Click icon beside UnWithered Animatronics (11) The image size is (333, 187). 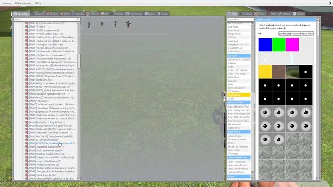pyautogui.click(x=27, y=59)
